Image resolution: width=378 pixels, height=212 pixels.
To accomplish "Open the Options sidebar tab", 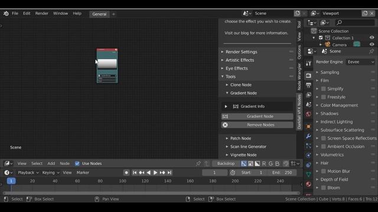I will click(x=299, y=52).
